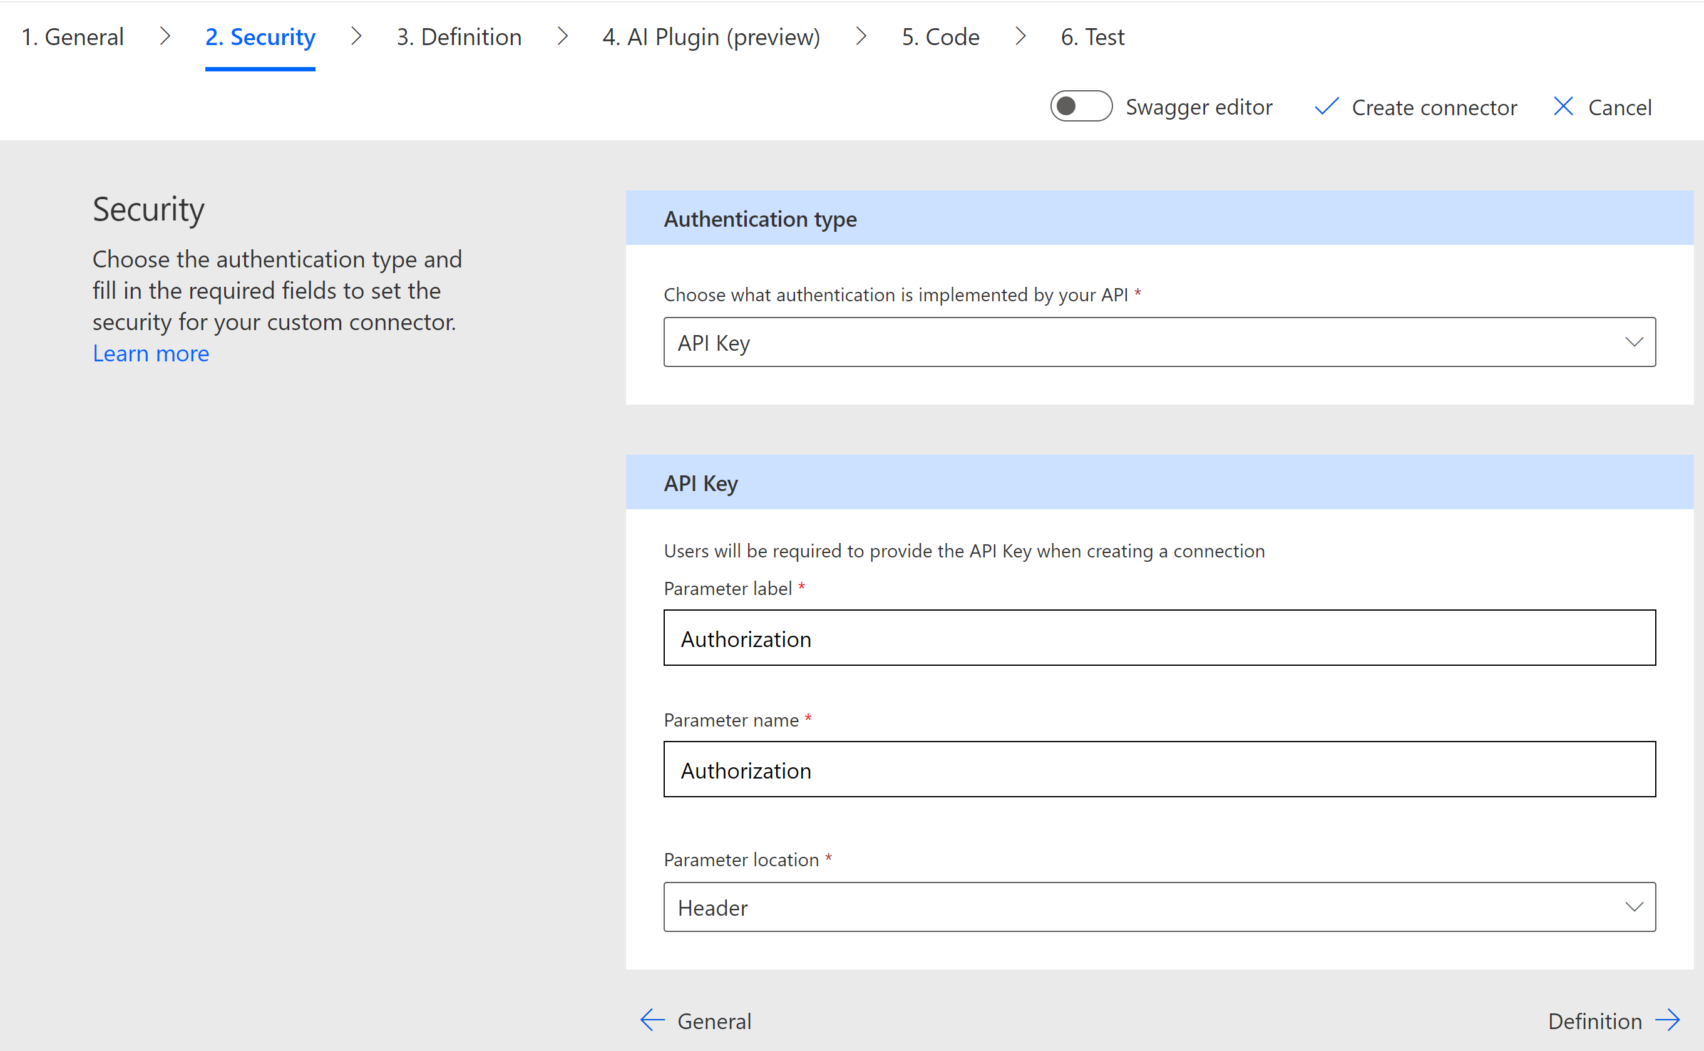The width and height of the screenshot is (1704, 1051).
Task: Click chevron after Definition step
Action: (x=563, y=36)
